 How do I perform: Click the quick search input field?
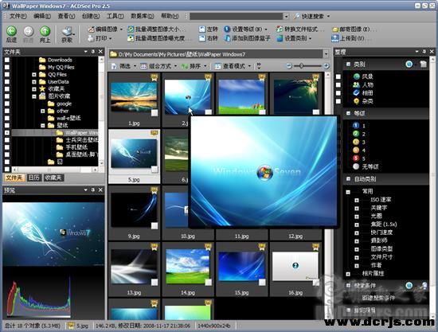[237, 17]
